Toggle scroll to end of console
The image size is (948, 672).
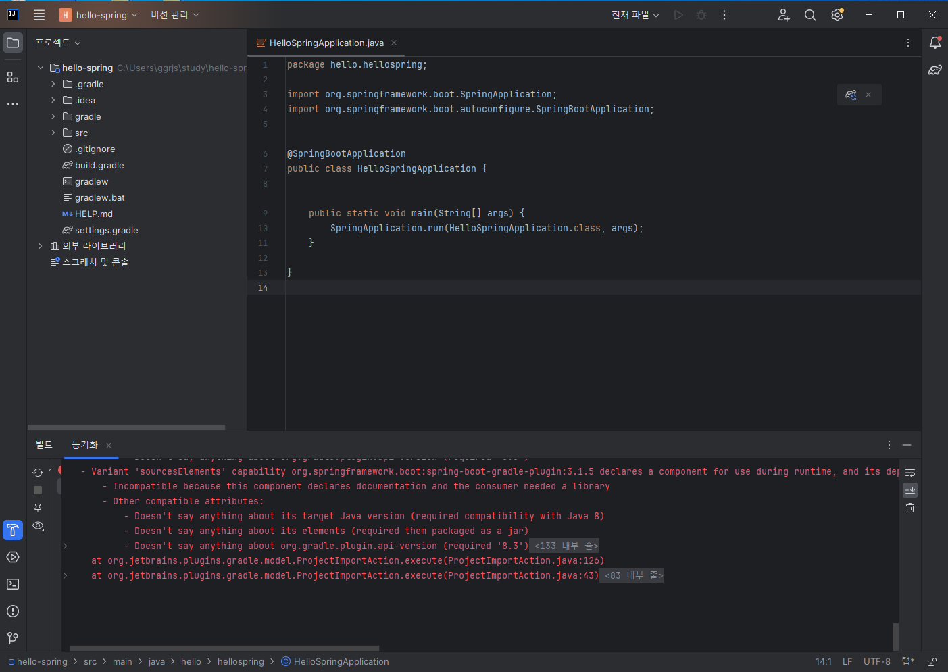click(x=910, y=490)
